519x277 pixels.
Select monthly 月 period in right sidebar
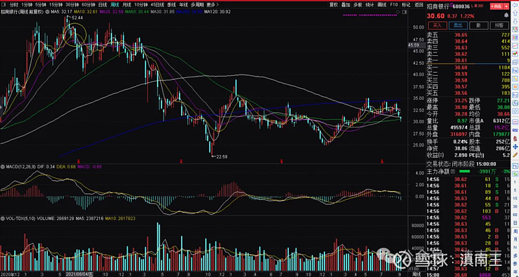(x=514, y=239)
